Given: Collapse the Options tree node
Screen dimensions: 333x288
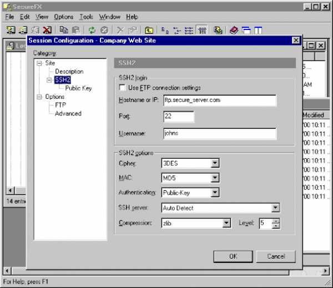Looking at the screenshot, I should pos(39,97).
